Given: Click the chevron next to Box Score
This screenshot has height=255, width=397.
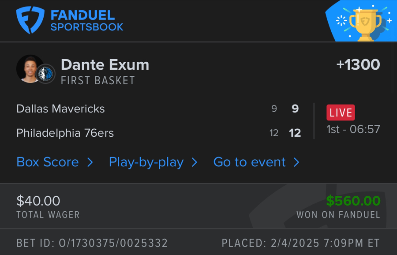Looking at the screenshot, I should [x=90, y=162].
